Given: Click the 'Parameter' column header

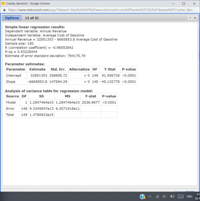Looking at the screenshot, I should pos(16,69).
